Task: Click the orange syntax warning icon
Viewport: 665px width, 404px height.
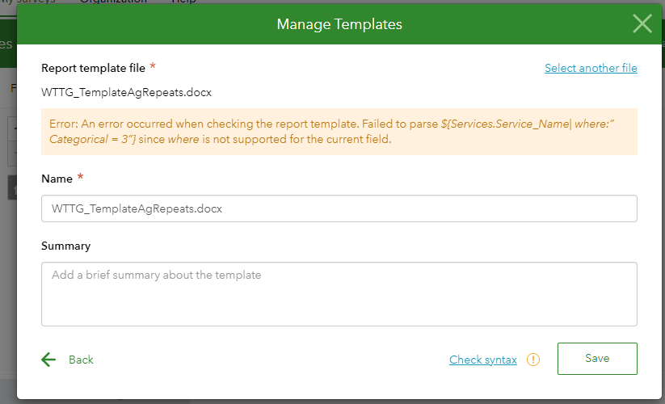Action: 533,360
